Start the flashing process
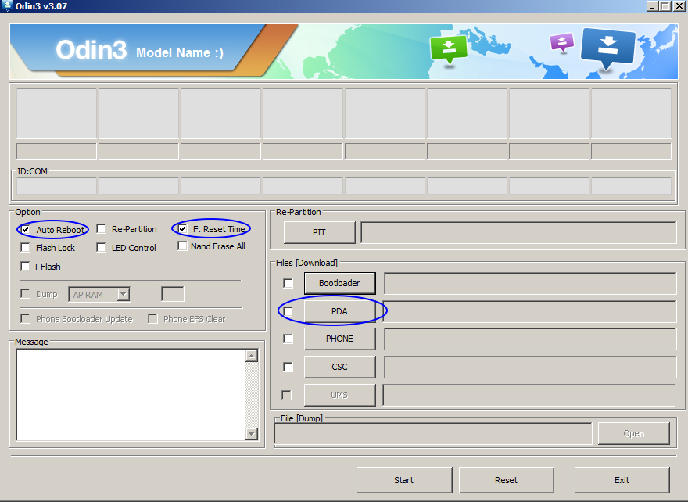This screenshot has width=688, height=502. pyautogui.click(x=404, y=480)
